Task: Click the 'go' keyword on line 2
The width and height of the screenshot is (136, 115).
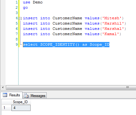Action: click(x=25, y=7)
